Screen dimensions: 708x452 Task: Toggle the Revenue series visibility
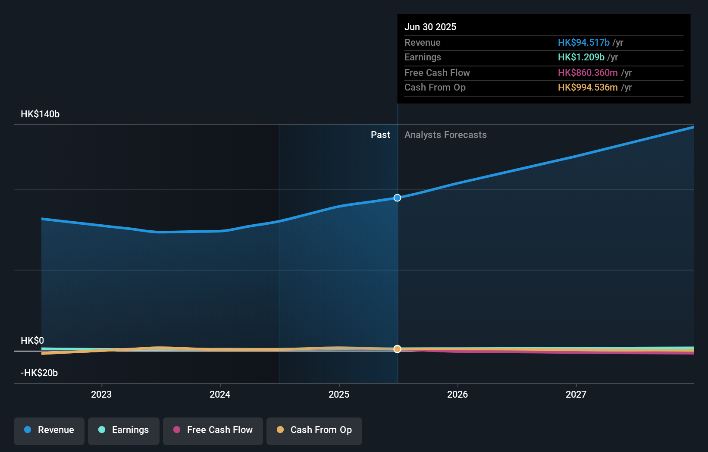[49, 430]
